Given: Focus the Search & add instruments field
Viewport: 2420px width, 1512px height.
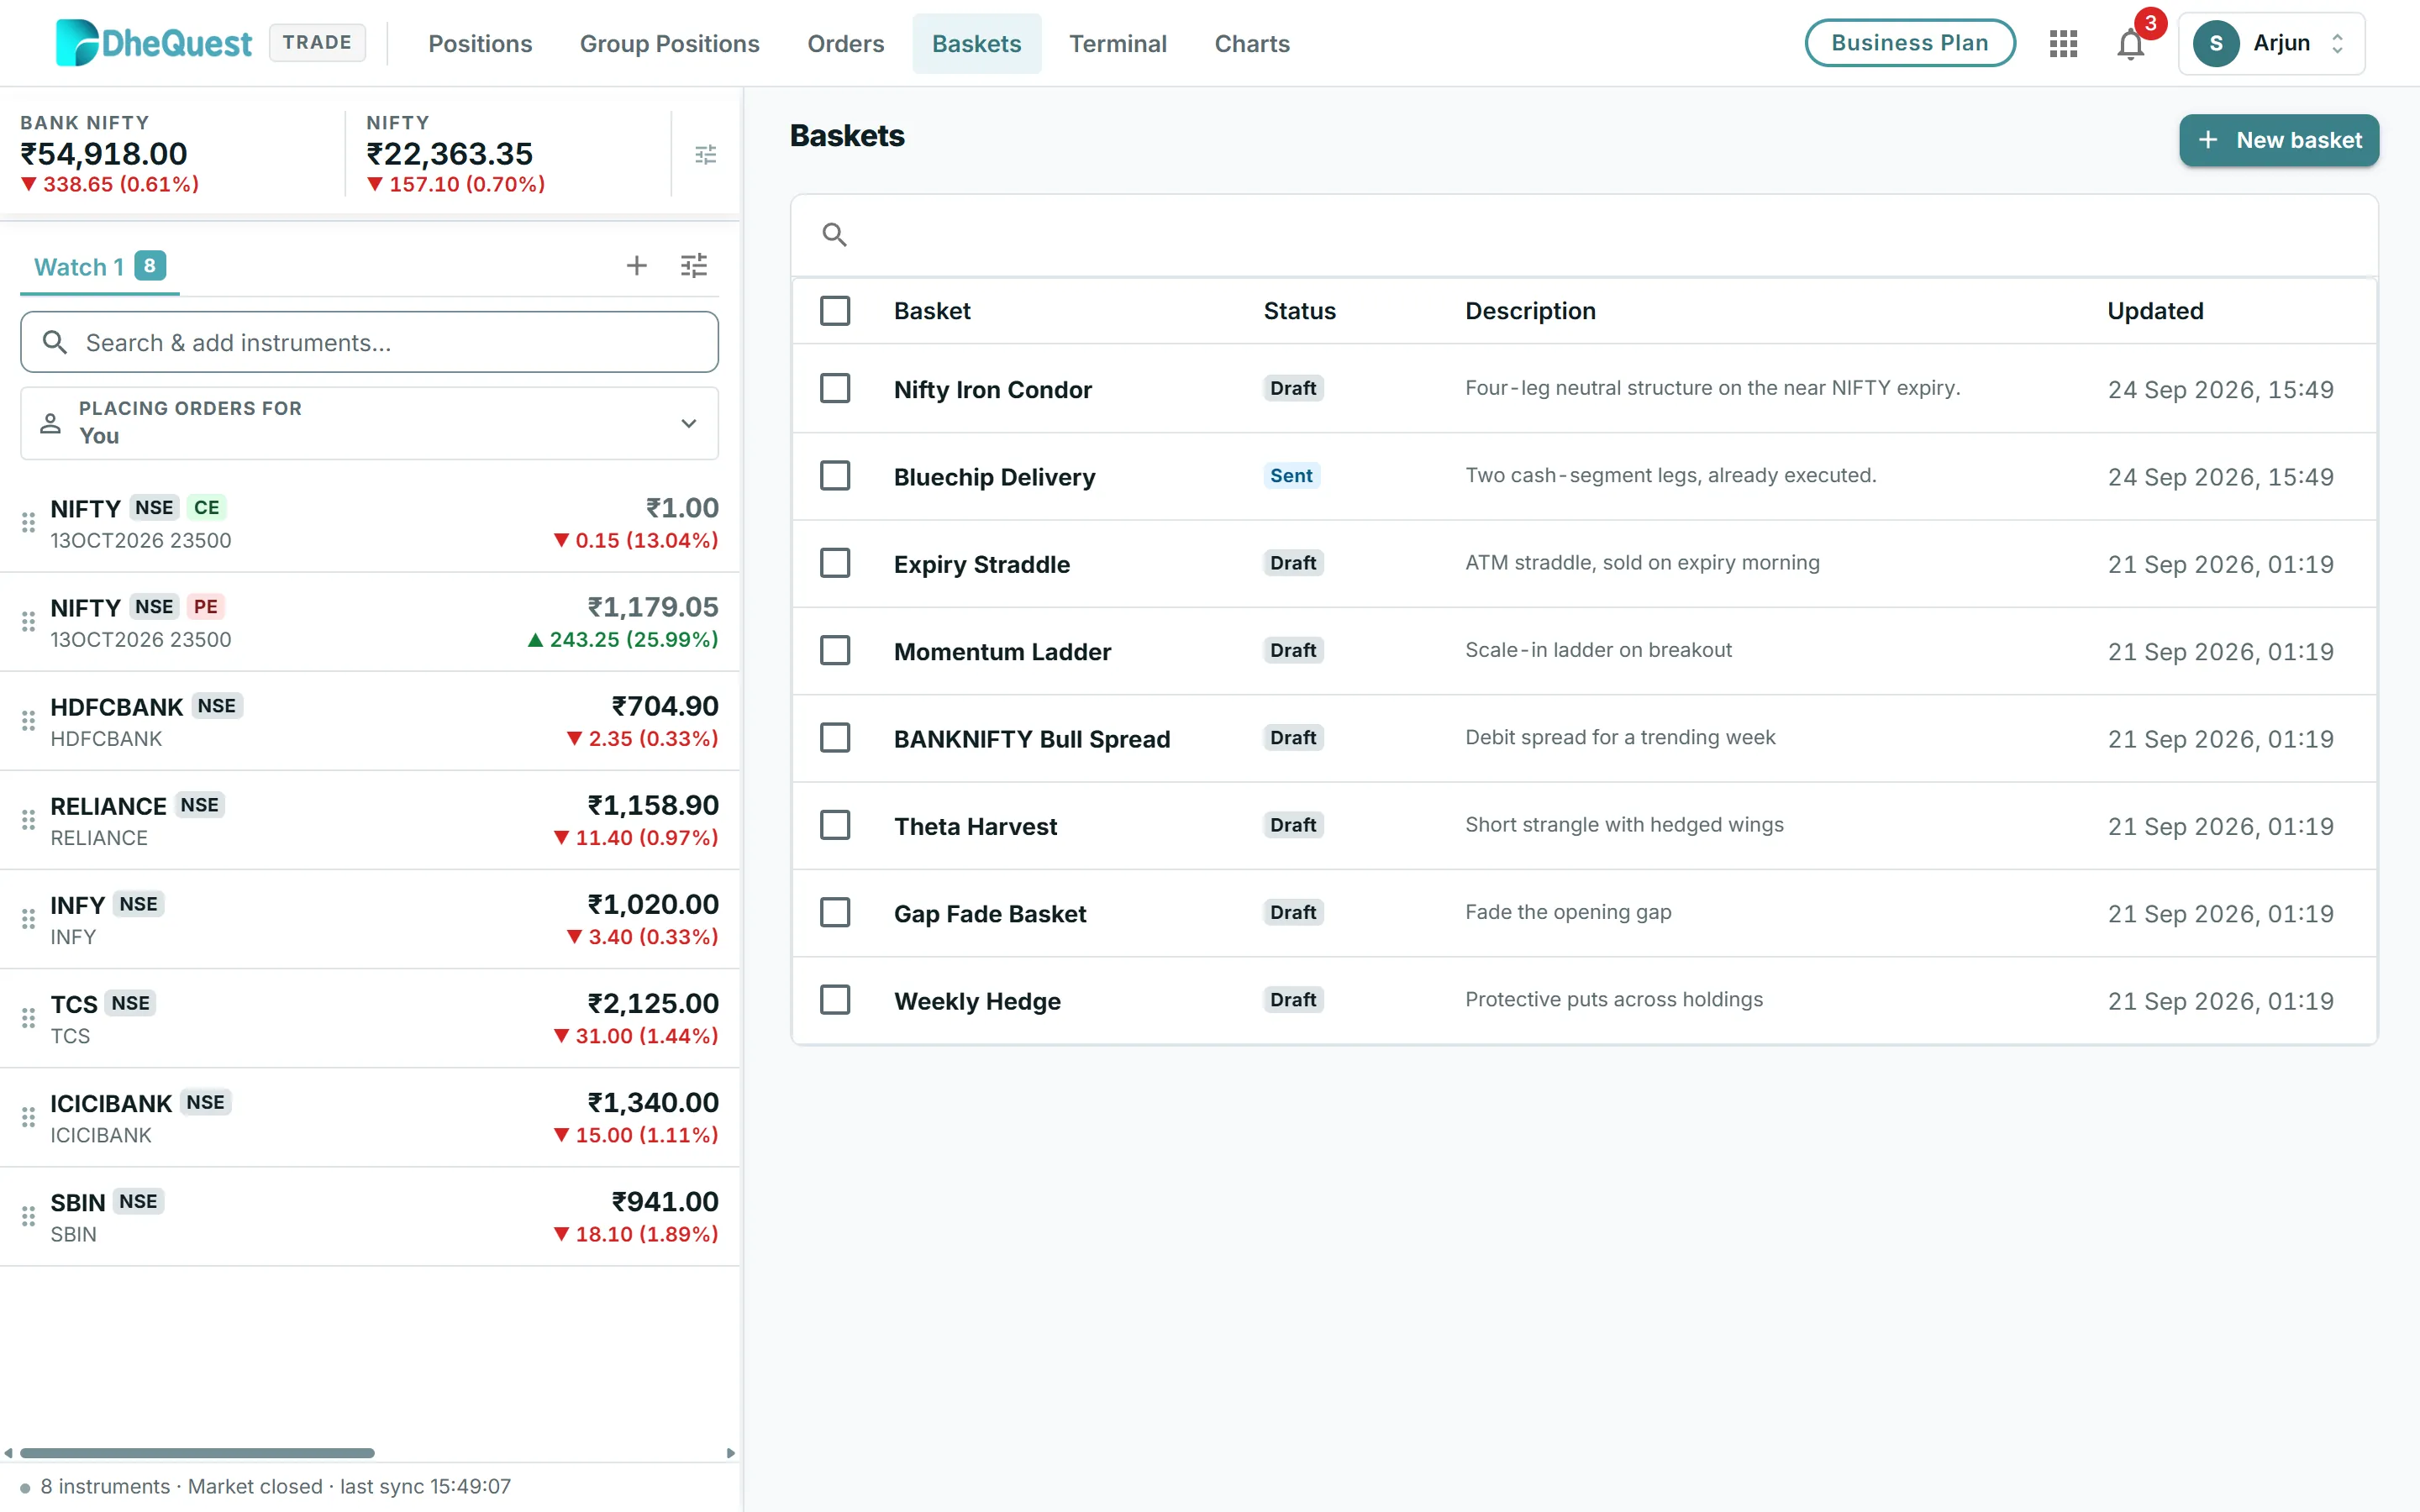Looking at the screenshot, I should coord(369,342).
